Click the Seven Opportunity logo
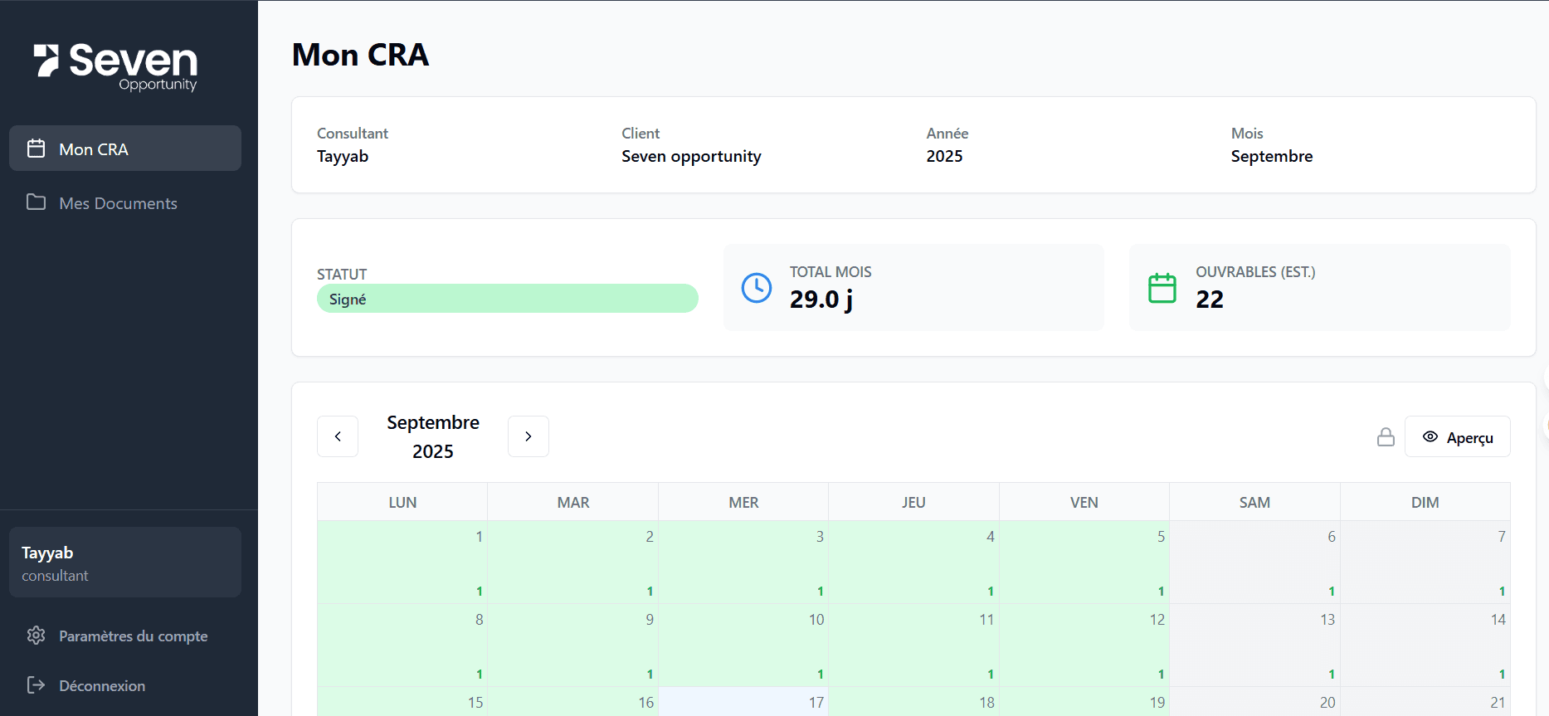 (x=116, y=66)
